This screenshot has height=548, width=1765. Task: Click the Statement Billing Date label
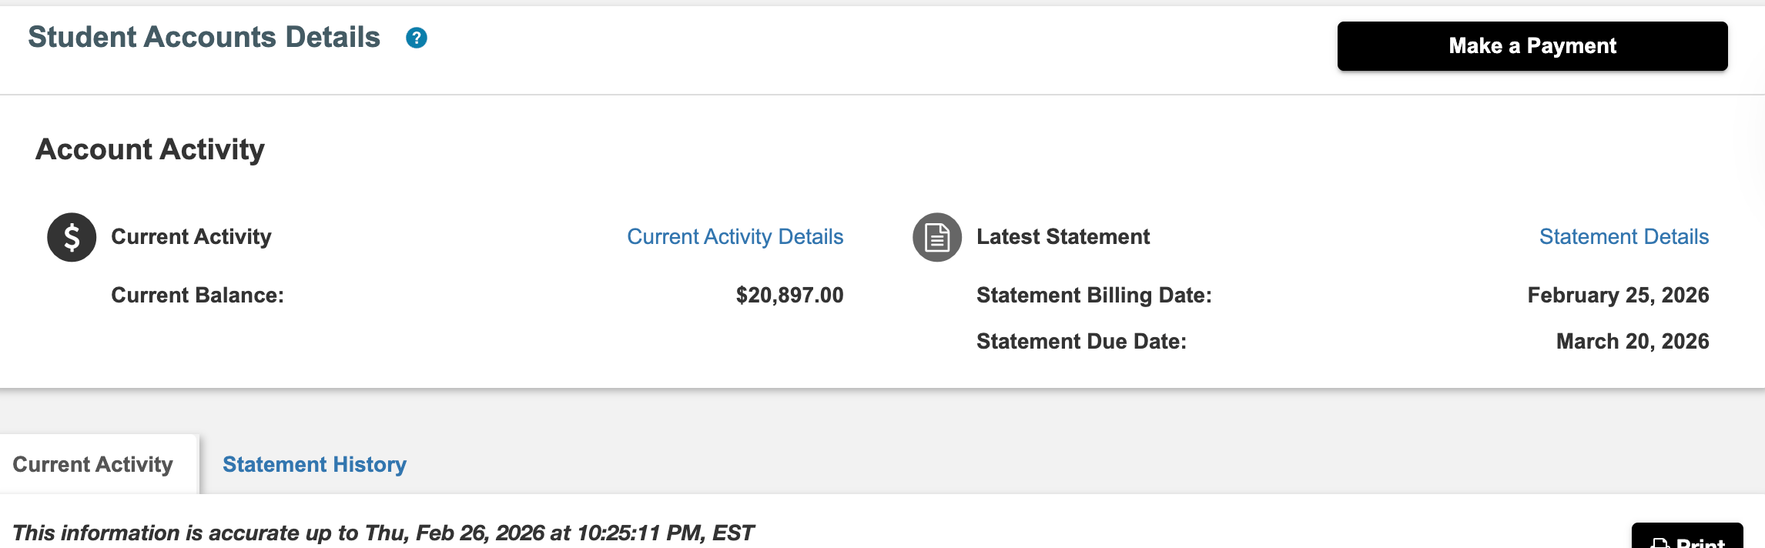click(x=1093, y=296)
